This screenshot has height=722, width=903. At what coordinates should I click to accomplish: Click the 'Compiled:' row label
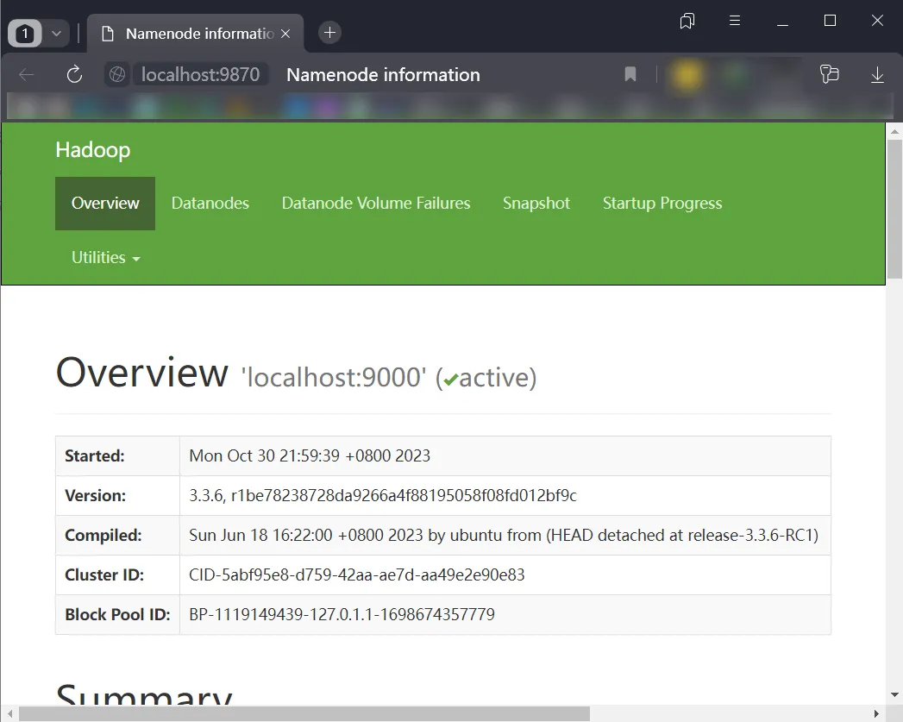(x=103, y=536)
